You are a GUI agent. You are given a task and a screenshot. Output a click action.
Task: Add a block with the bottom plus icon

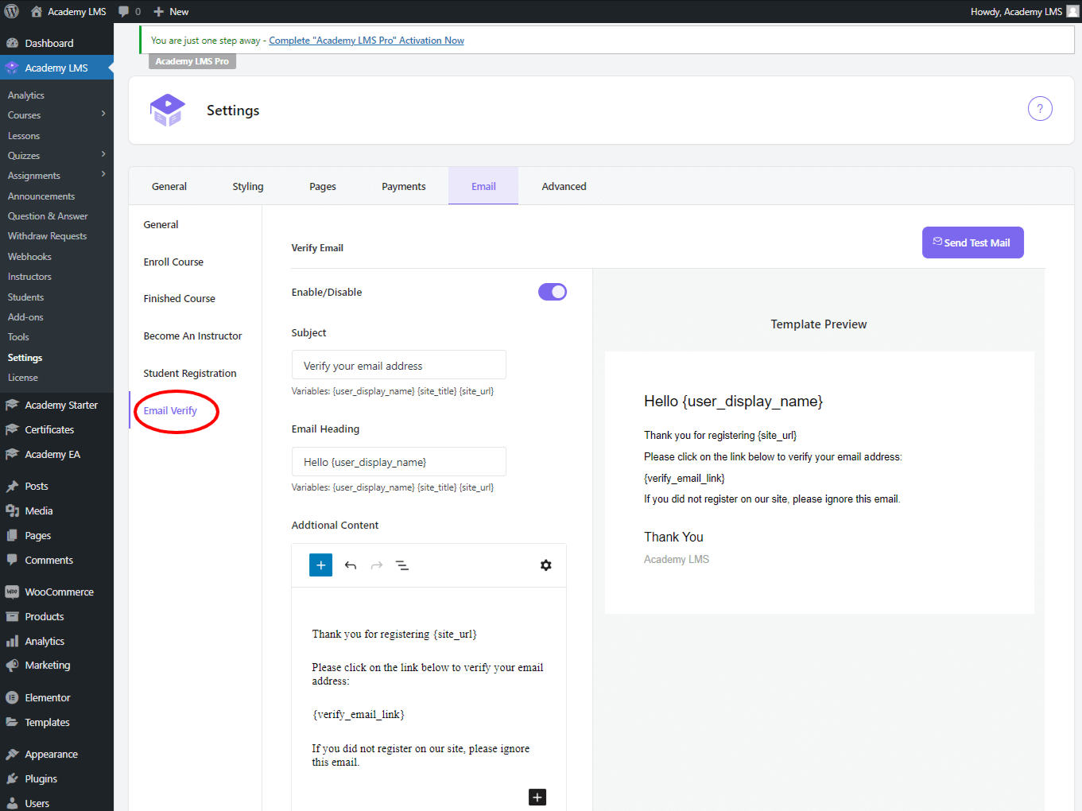(x=537, y=797)
